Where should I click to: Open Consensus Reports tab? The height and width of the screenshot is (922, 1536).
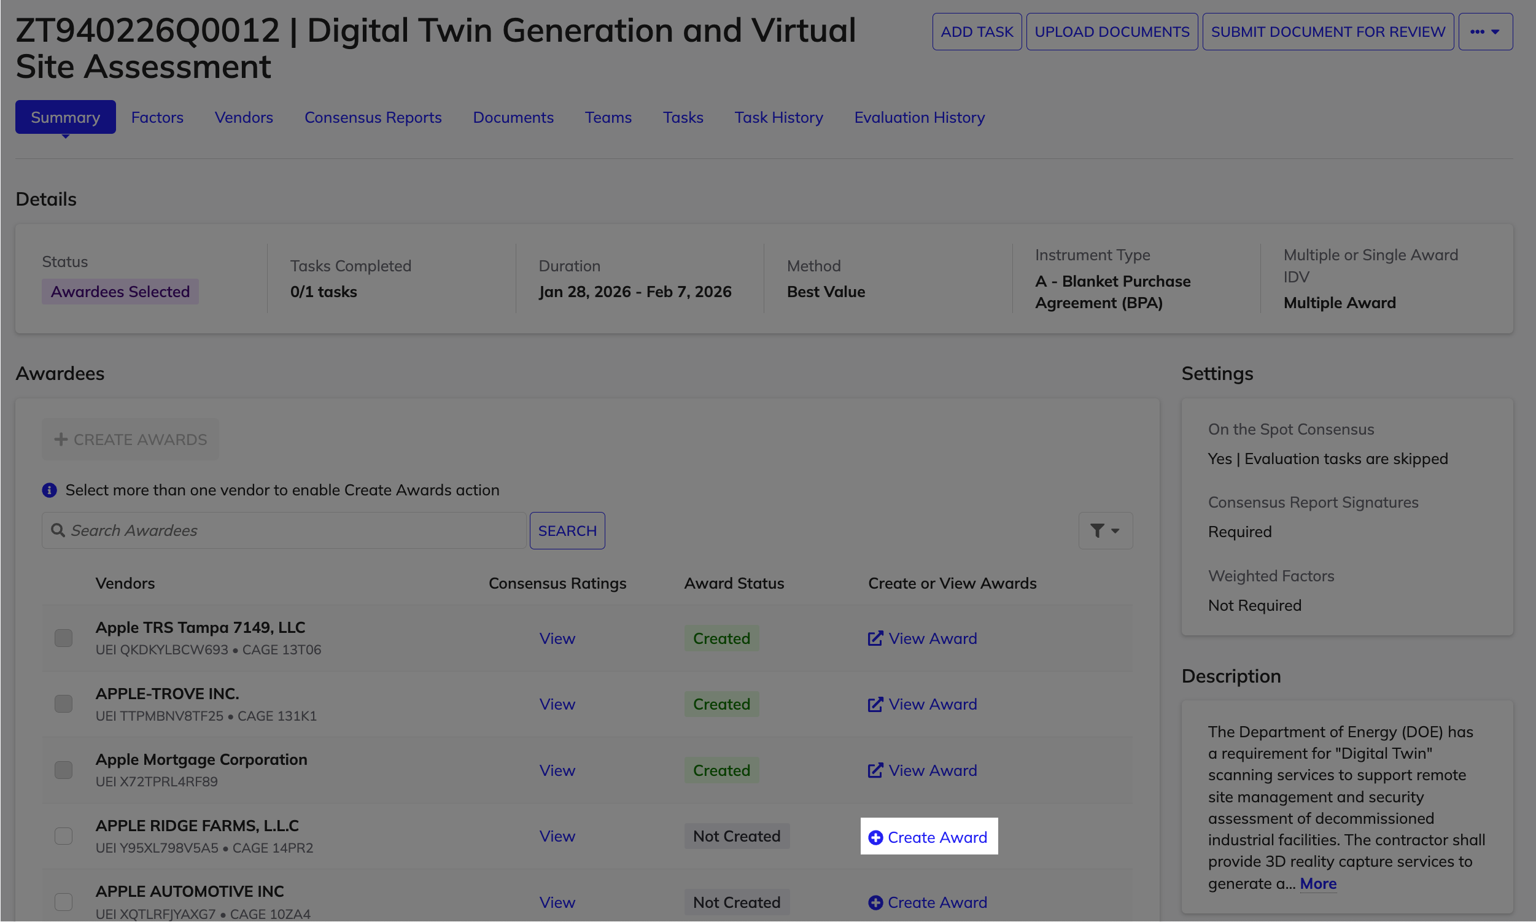coord(373,117)
